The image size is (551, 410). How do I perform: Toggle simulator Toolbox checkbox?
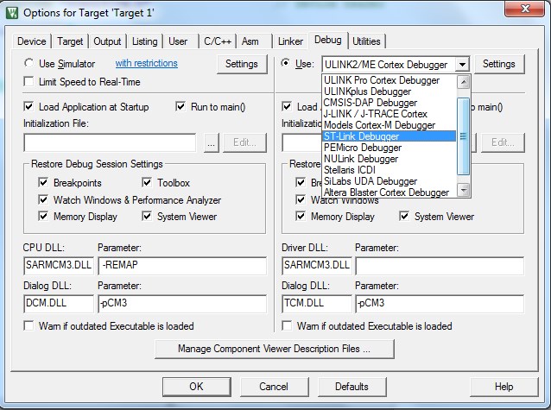click(x=147, y=182)
